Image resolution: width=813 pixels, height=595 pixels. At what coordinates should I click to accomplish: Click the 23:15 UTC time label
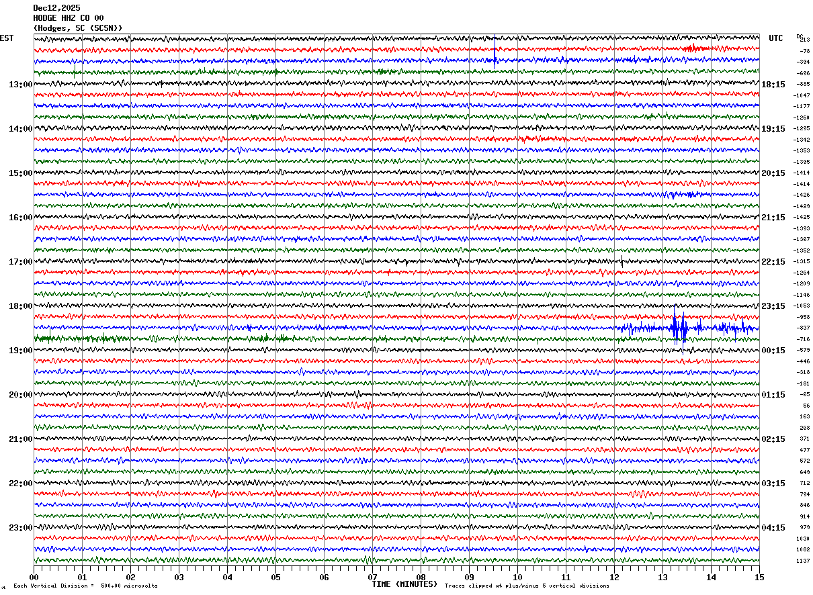[773, 306]
